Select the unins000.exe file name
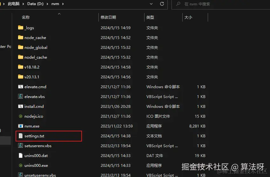The image size is (270, 177). [x=36, y=165]
